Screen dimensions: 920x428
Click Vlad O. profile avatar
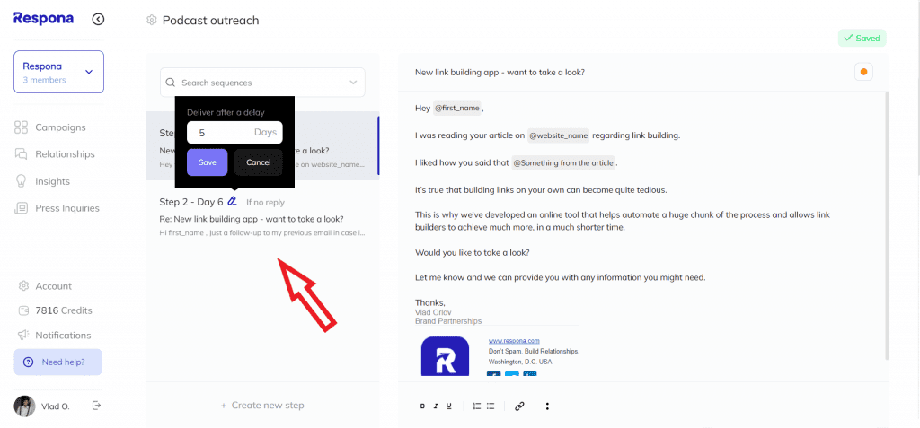coord(24,406)
